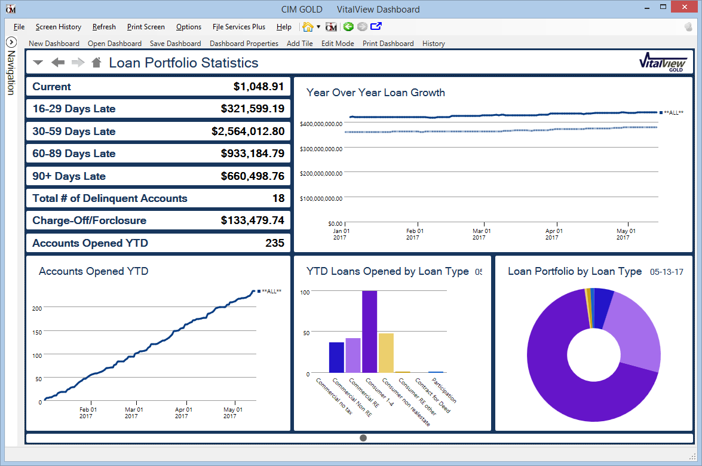Image resolution: width=702 pixels, height=466 pixels.
Task: Go back with the dashboard left arrow
Action: (x=58, y=62)
